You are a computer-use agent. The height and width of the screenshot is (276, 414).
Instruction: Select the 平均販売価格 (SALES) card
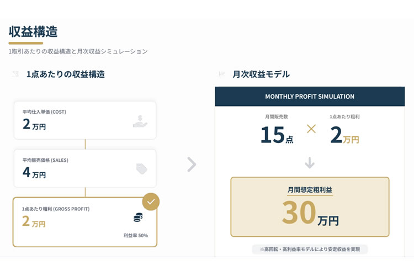(84, 168)
